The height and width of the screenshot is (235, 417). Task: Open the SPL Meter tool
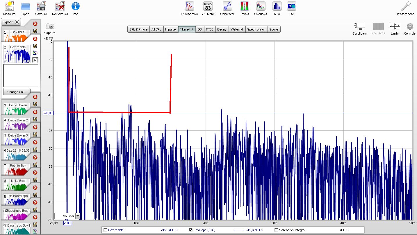(x=208, y=6)
